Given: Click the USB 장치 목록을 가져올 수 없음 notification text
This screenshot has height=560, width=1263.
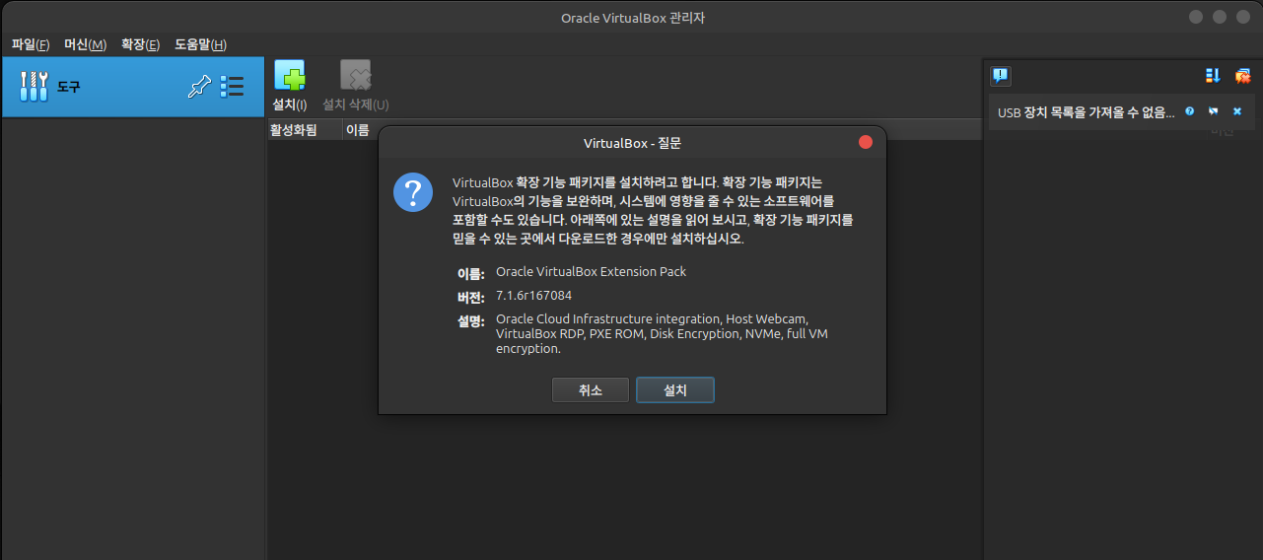Looking at the screenshot, I should [x=1087, y=112].
